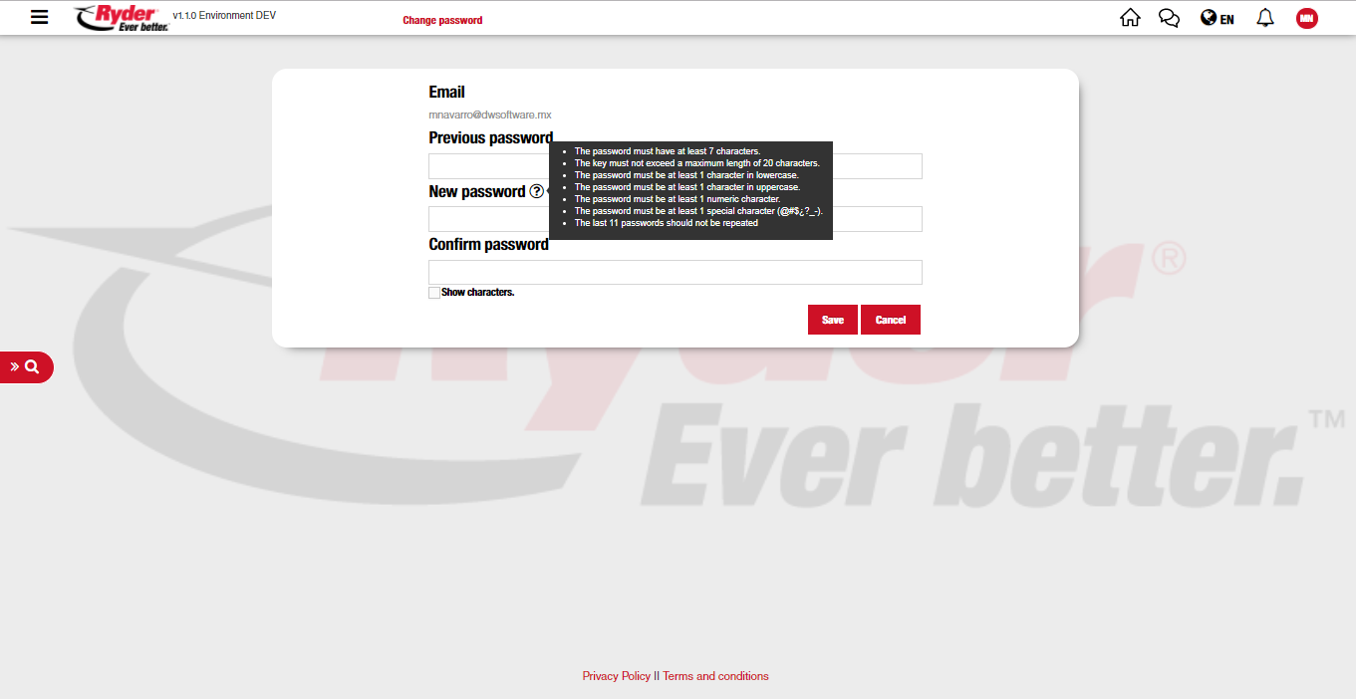The image size is (1356, 699).
Task: View notifications via the bell icon
Action: pyautogui.click(x=1265, y=18)
